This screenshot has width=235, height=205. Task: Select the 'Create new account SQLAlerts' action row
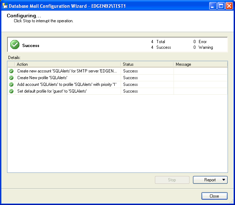tap(67, 71)
